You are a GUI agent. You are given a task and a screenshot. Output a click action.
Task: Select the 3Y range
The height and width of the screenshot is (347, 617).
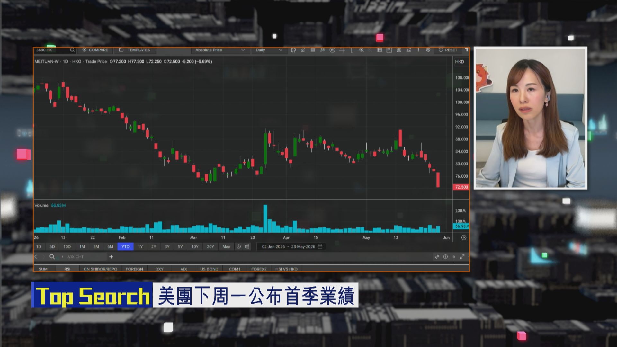tap(167, 247)
